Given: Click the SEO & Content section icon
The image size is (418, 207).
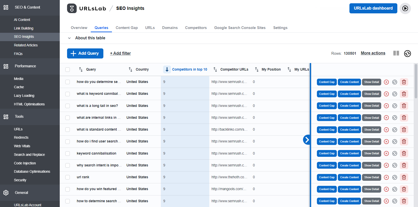Looking at the screenshot, I should point(6,7).
